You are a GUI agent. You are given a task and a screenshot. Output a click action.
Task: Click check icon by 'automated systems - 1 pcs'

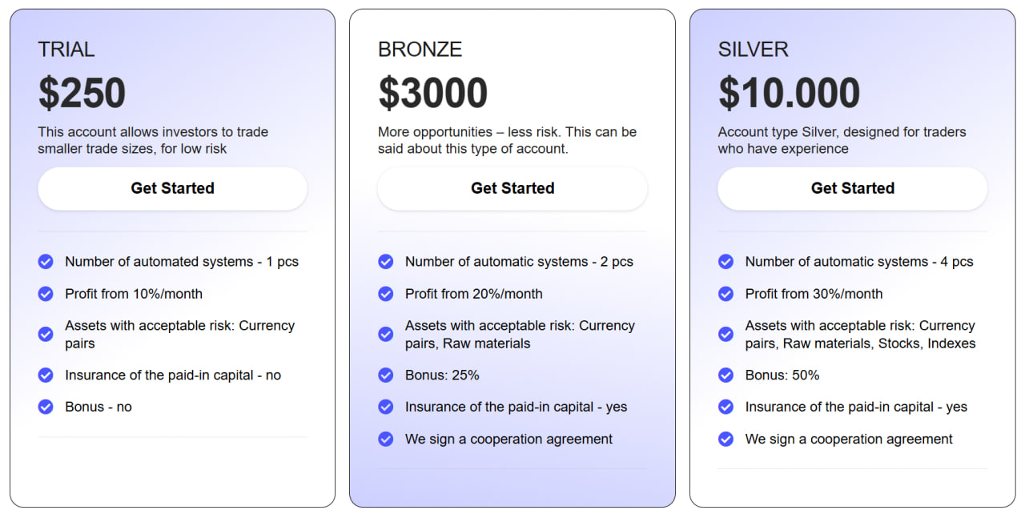(x=46, y=262)
